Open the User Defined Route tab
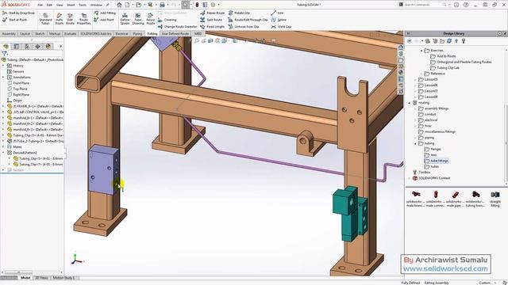Screen dimensions: 508x285 point(175,33)
